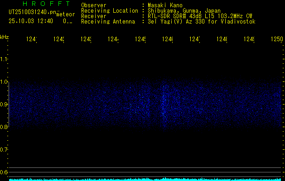Viewport: 285px width, 181px height.
Task: Click the yellow 'meteor' label
Action: (x=66, y=14)
